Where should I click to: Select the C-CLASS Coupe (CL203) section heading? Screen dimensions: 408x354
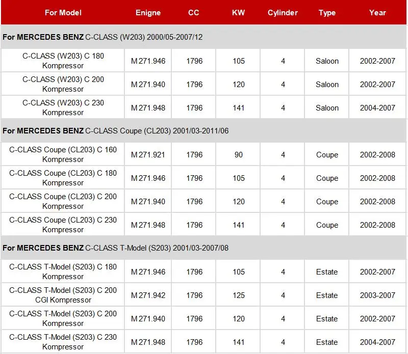pyautogui.click(x=115, y=131)
